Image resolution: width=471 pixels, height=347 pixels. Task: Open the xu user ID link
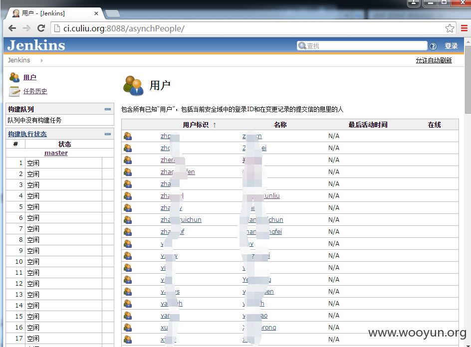coord(164,327)
